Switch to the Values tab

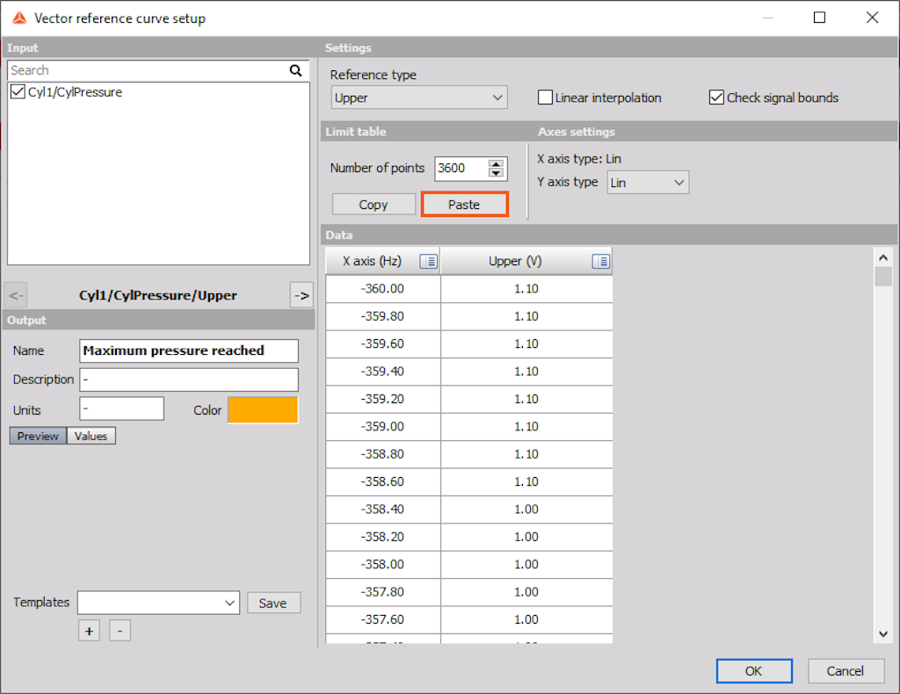(91, 436)
